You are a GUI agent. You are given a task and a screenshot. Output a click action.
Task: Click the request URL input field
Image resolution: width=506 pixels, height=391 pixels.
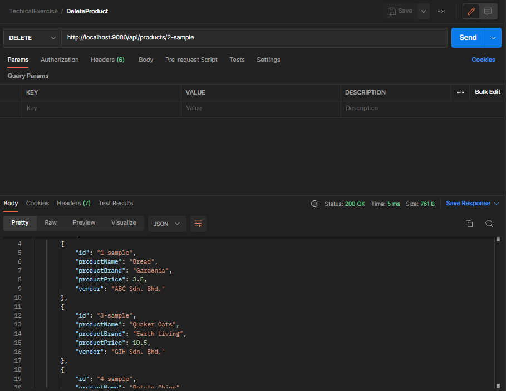[254, 38]
